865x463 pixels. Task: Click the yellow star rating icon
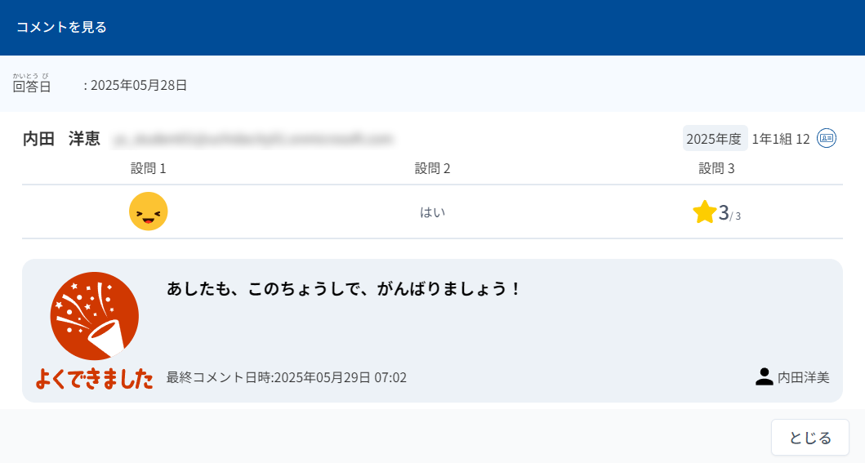(704, 211)
